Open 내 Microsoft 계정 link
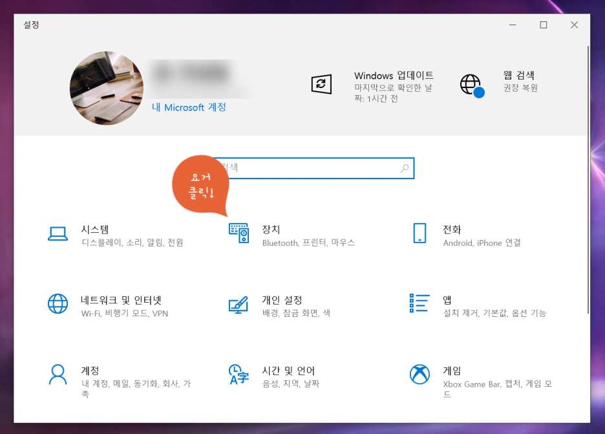This screenshot has width=605, height=434. pyautogui.click(x=189, y=107)
